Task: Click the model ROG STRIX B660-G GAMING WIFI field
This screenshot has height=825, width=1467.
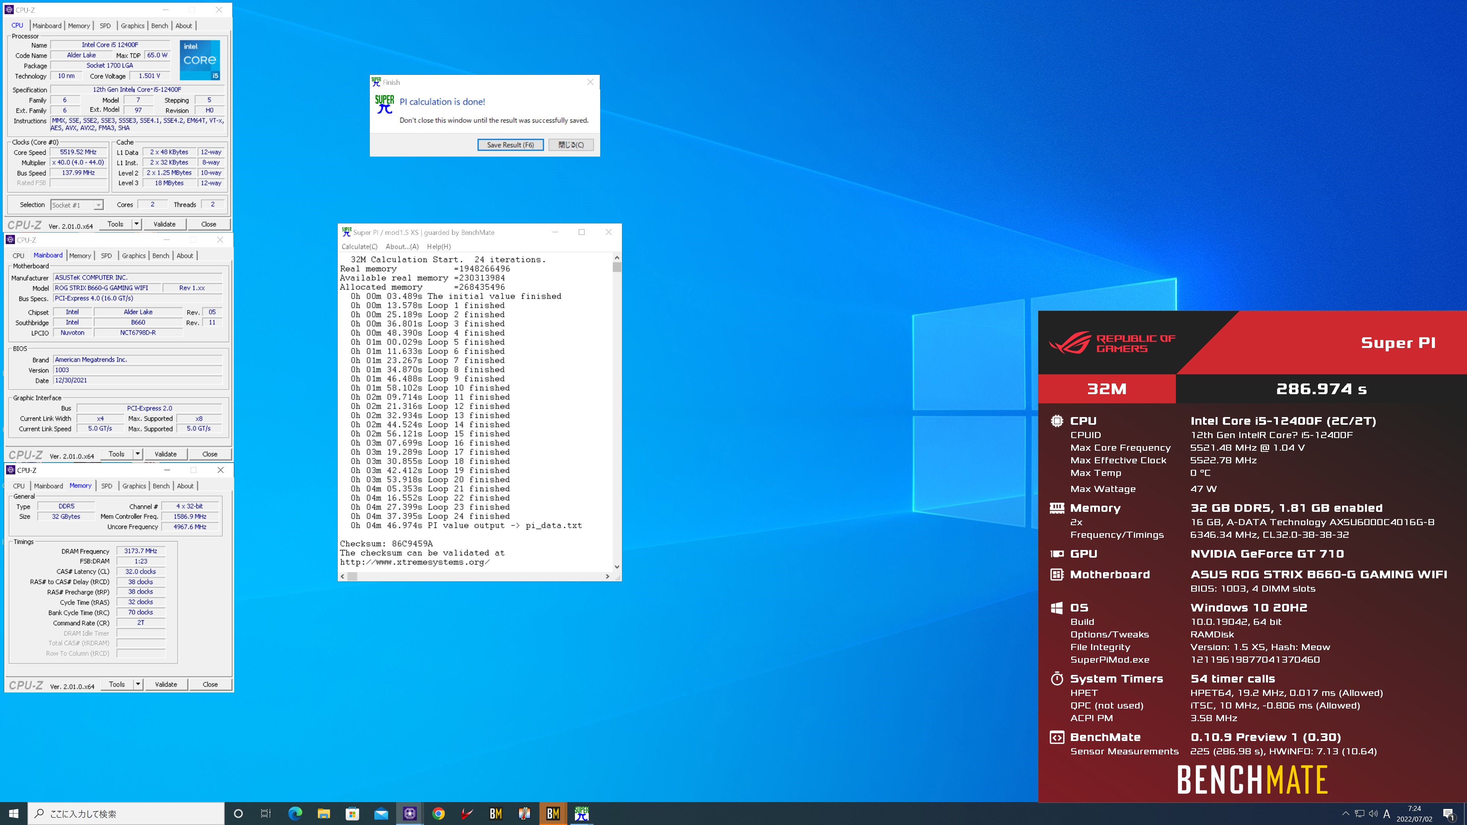Action: [x=107, y=288]
